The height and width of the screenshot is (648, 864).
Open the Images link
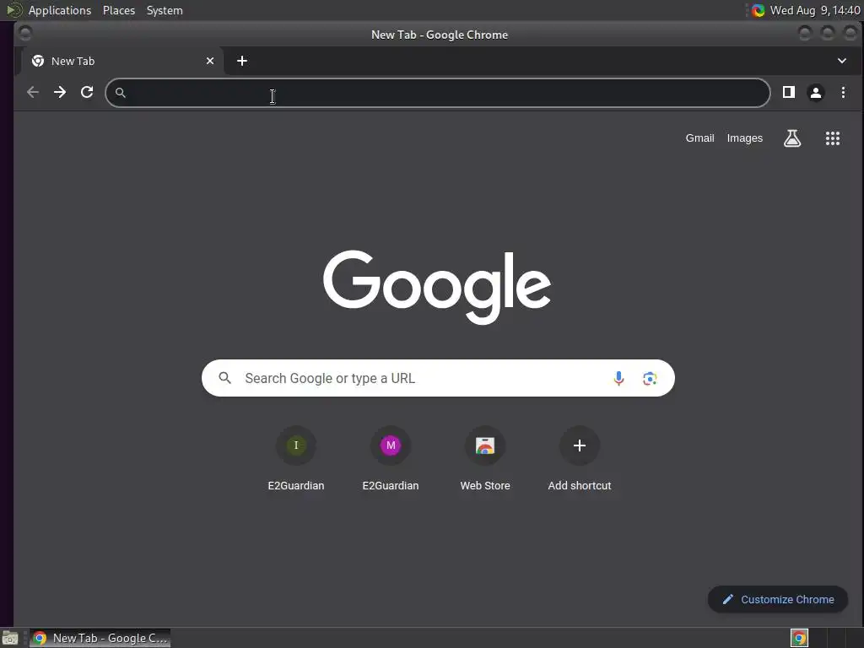tap(744, 138)
